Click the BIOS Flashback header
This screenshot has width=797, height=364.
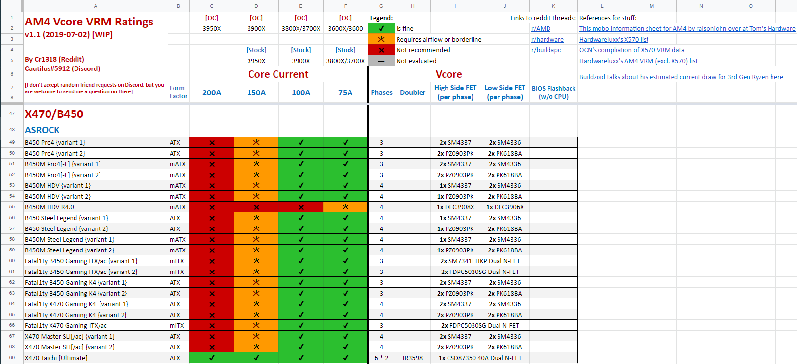pyautogui.click(x=553, y=92)
